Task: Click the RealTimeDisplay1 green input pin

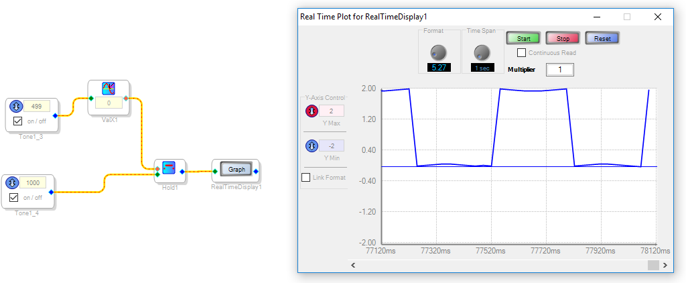Action: (215, 171)
